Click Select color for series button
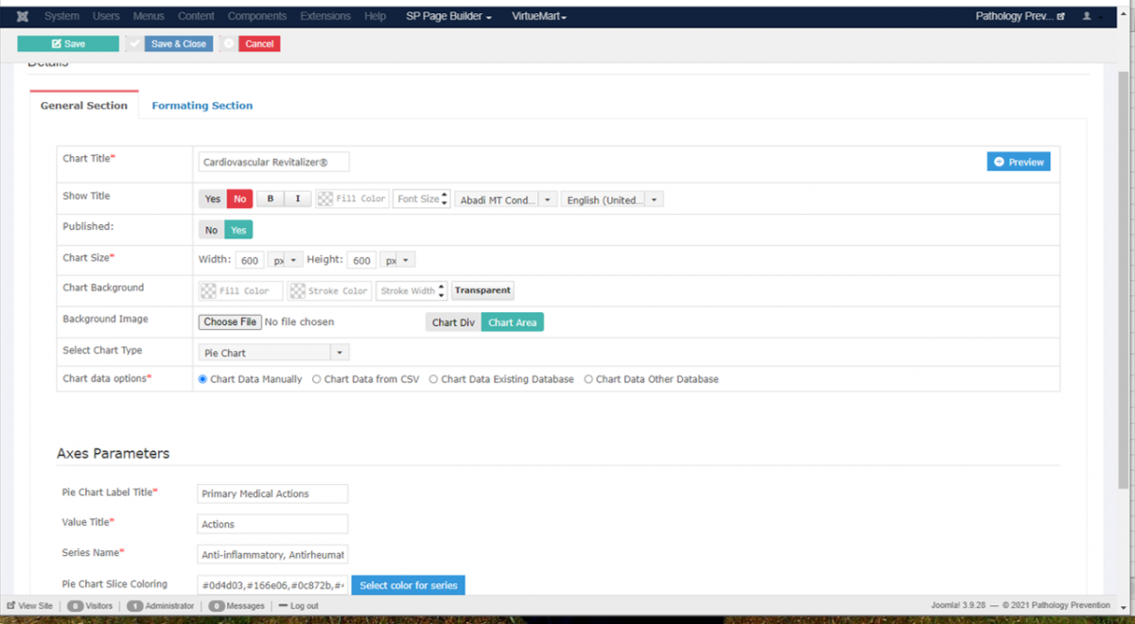The width and height of the screenshot is (1135, 624). click(x=408, y=585)
